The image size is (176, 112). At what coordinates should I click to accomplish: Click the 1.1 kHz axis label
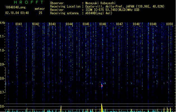2,36
